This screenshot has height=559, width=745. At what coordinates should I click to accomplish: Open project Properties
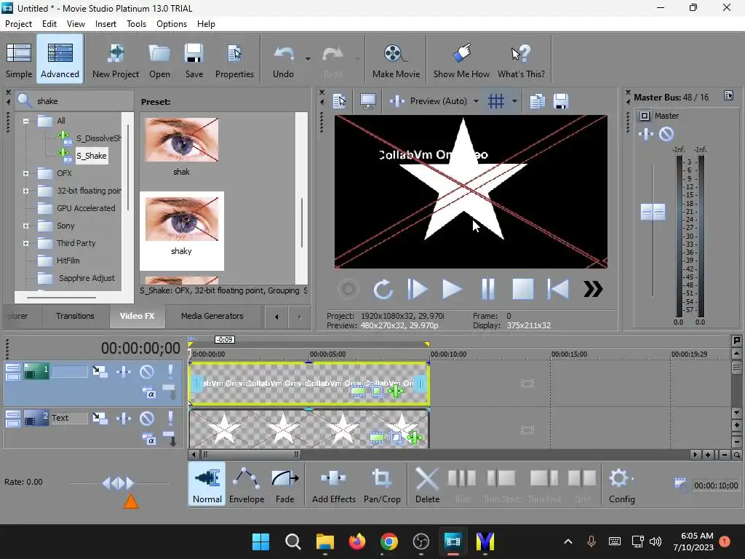click(234, 60)
